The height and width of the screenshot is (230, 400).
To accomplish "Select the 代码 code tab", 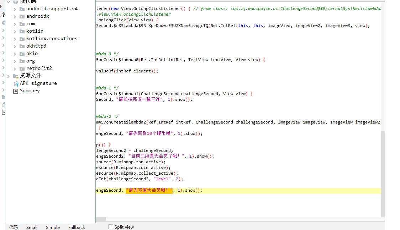I will tap(14, 227).
